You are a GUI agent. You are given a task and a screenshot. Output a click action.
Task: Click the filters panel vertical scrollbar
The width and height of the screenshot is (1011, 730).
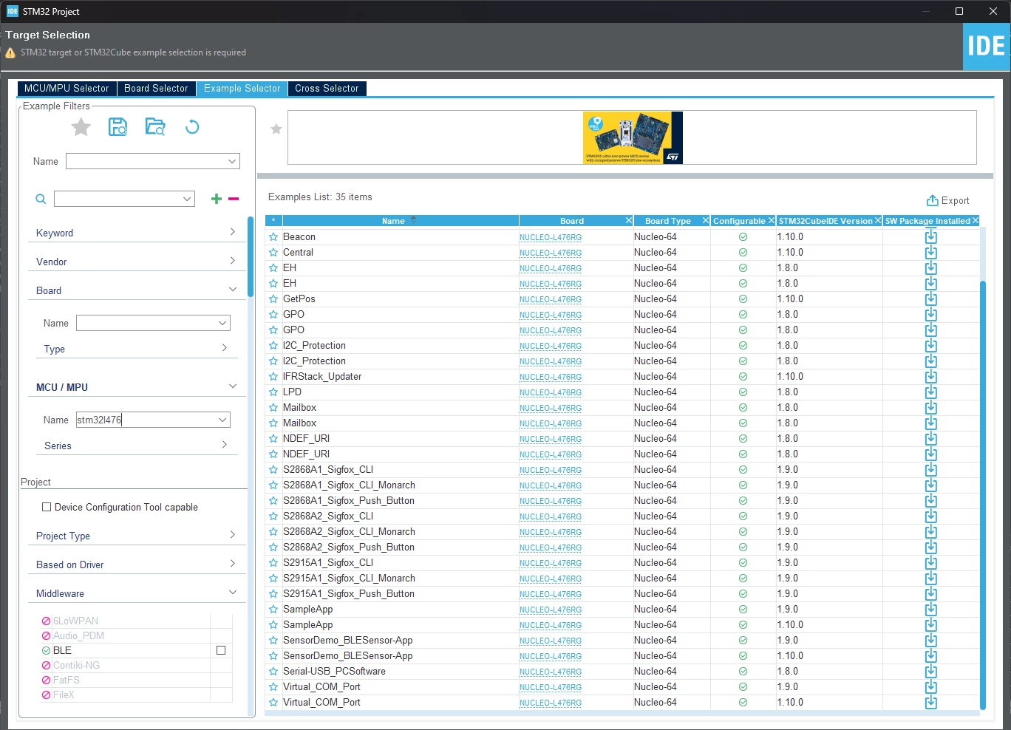251,256
